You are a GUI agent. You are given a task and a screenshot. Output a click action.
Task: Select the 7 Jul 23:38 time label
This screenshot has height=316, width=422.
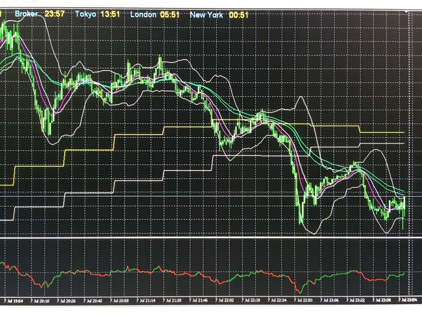click(382, 301)
